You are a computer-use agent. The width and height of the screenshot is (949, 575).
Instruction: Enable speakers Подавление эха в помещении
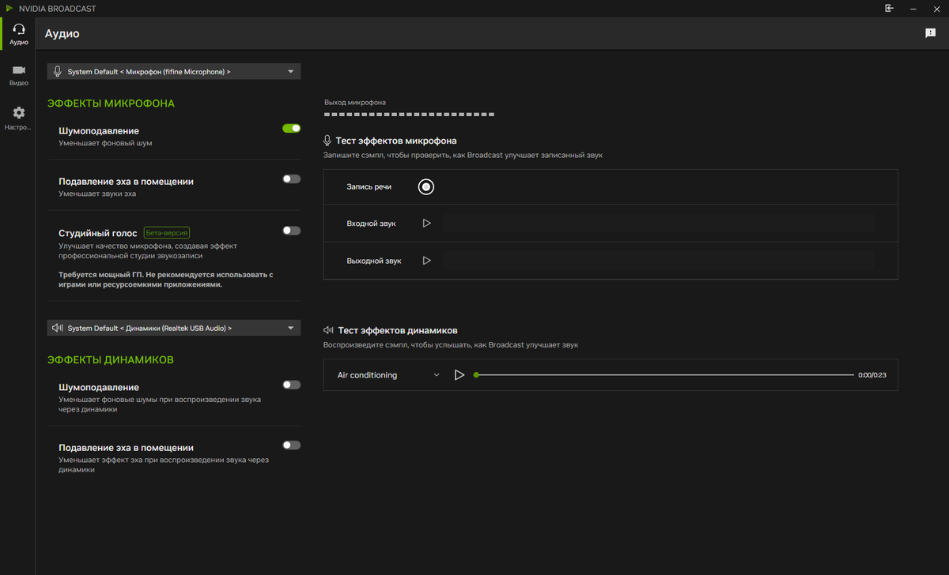pyautogui.click(x=292, y=445)
